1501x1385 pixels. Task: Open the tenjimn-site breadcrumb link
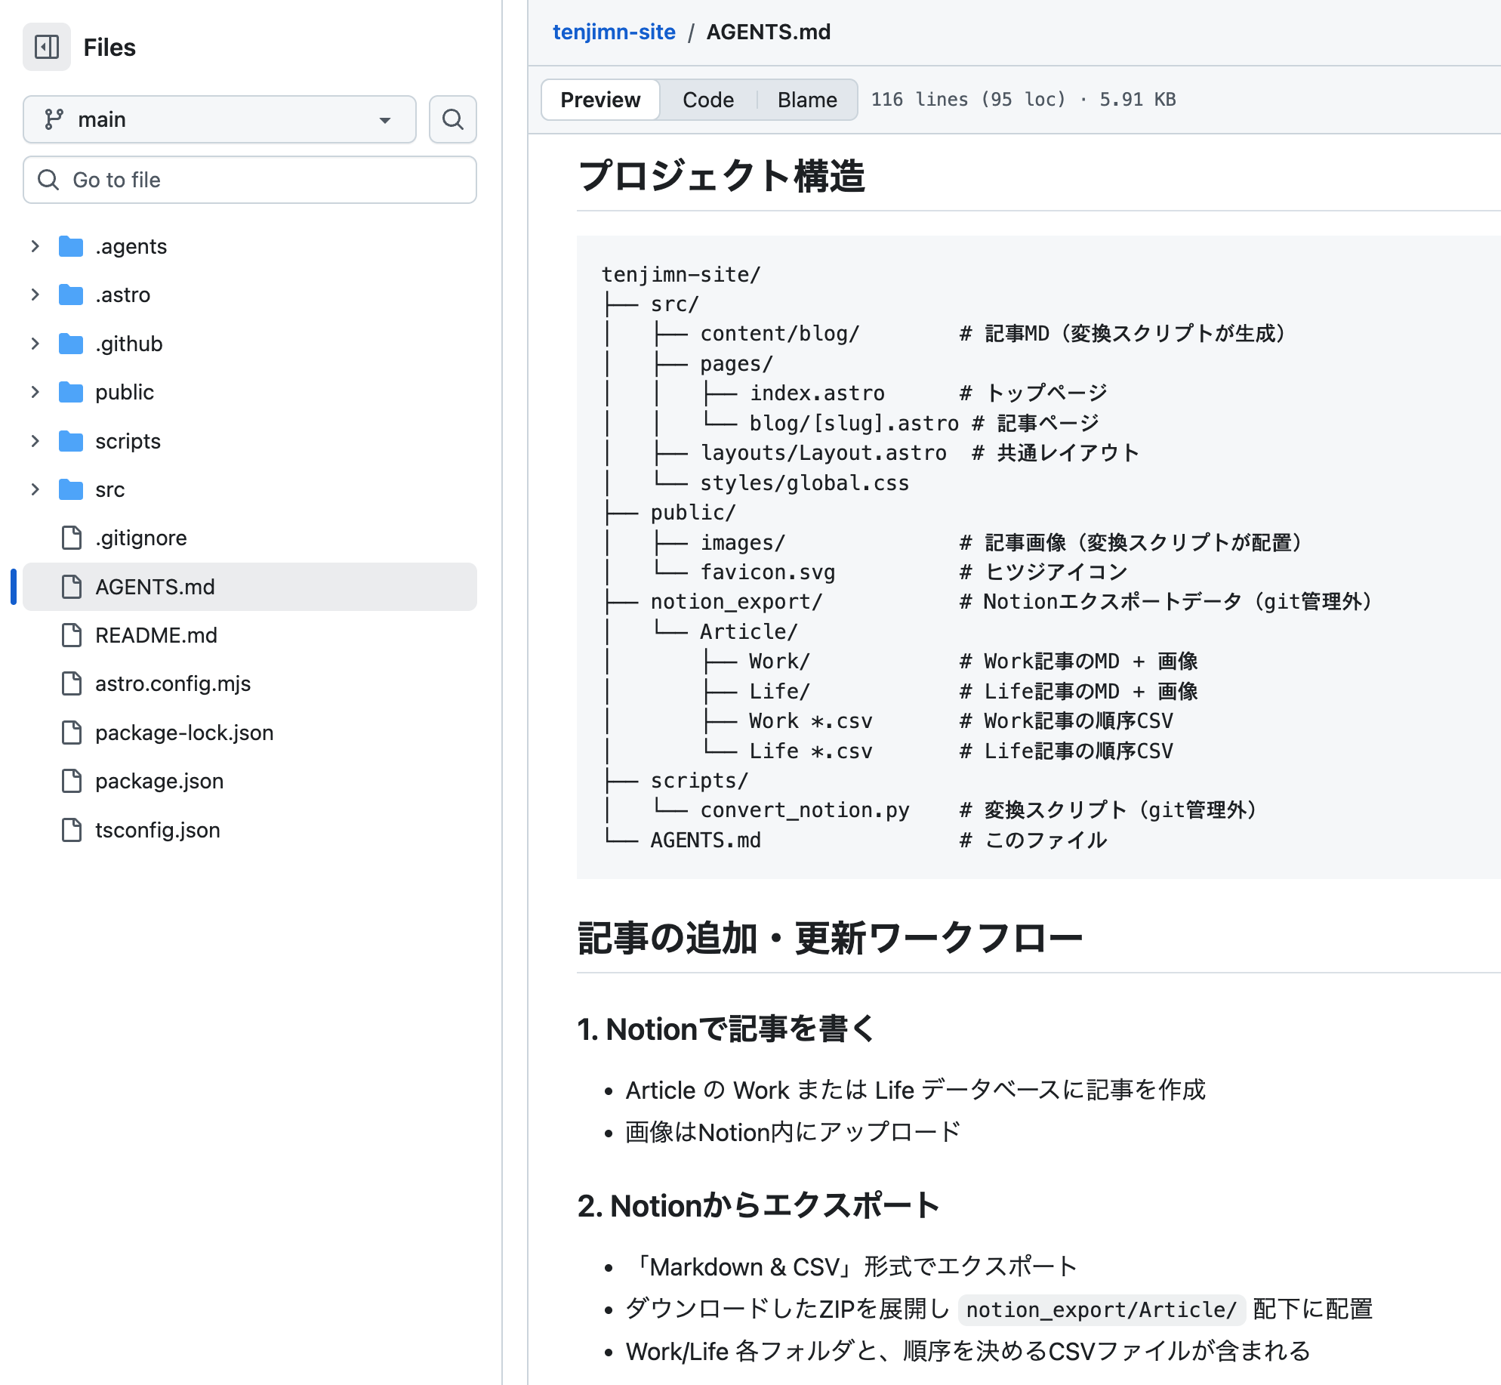click(614, 32)
